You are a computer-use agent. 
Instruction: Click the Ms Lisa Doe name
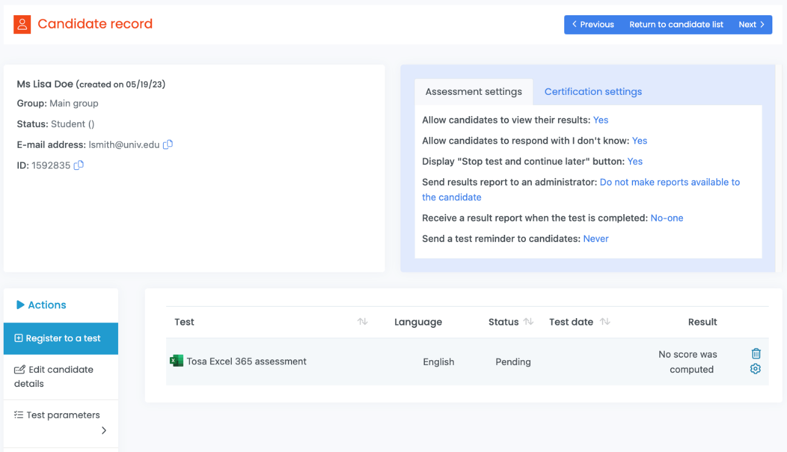point(45,84)
